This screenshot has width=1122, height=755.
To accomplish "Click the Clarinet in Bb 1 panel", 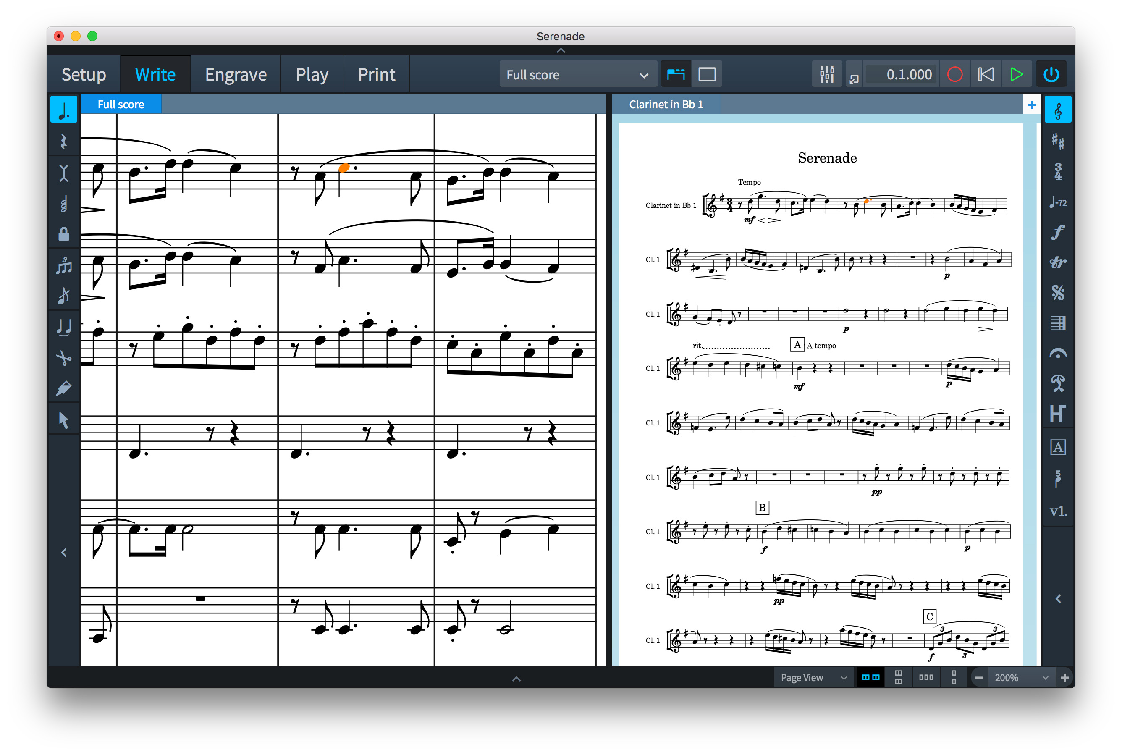I will click(670, 104).
